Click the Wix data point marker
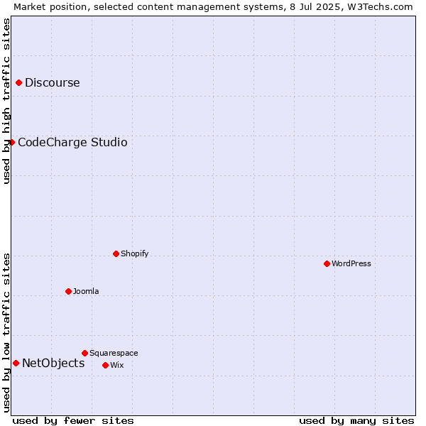Image resolution: width=426 pixels, height=426 pixels. click(x=105, y=365)
